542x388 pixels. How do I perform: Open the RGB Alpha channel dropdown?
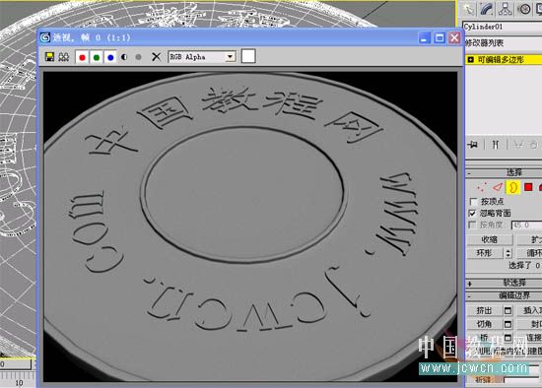231,57
